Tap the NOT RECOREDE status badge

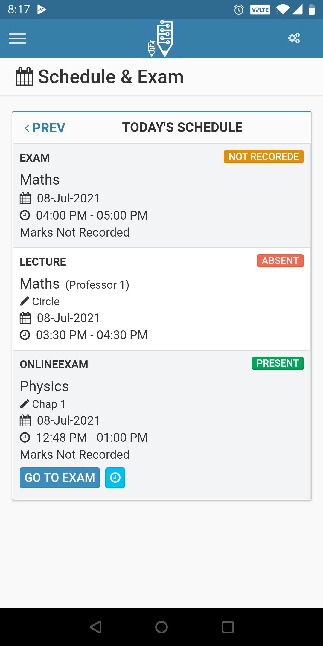coord(264,157)
